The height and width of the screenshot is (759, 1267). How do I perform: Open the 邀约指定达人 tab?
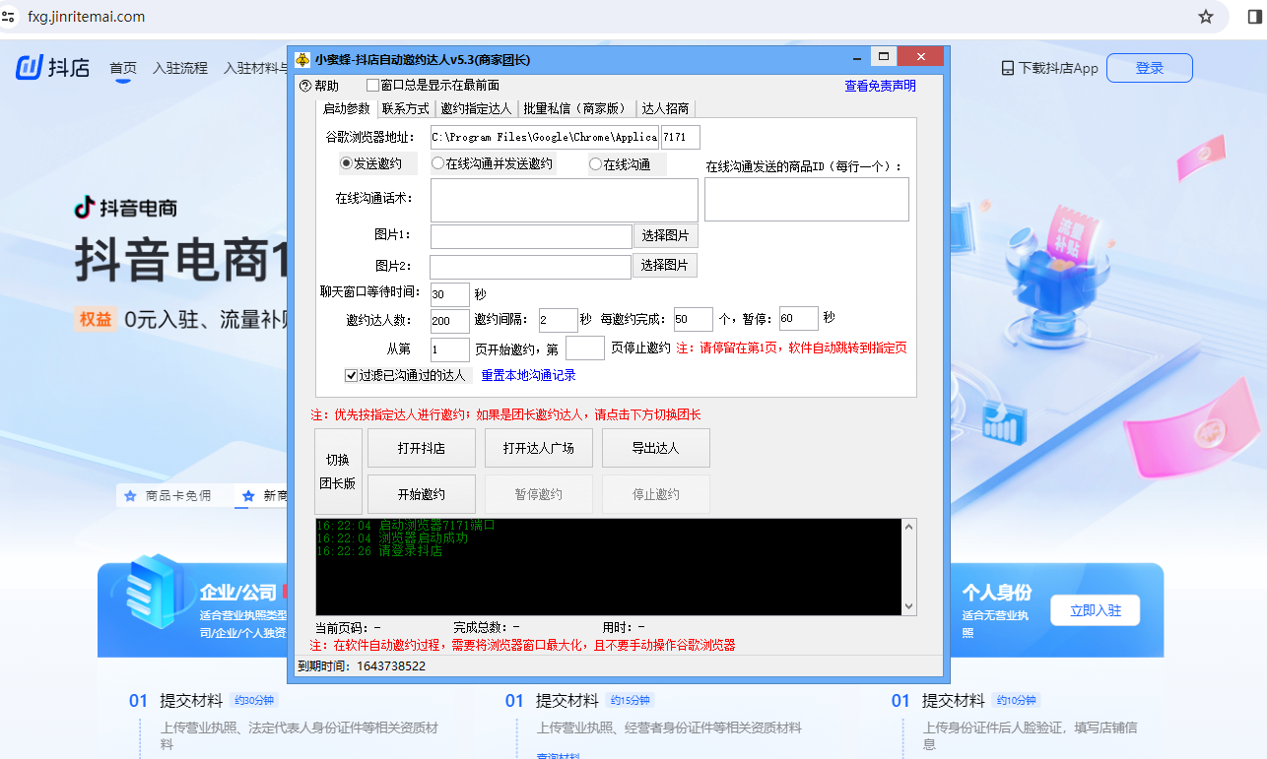(476, 108)
